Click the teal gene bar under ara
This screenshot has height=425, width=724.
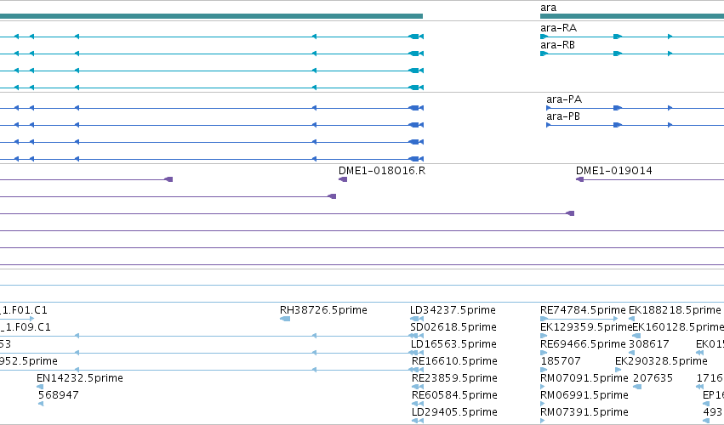[632, 17]
